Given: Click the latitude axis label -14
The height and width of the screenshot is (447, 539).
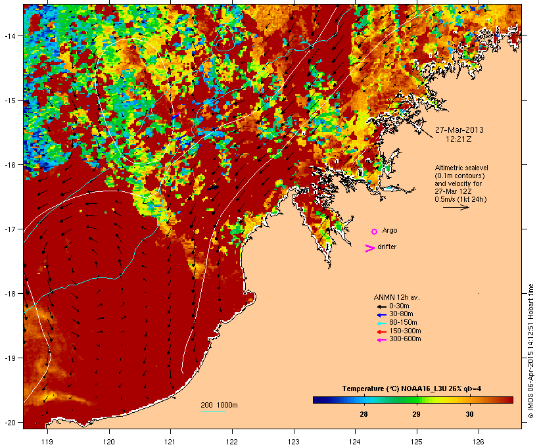Looking at the screenshot, I should click(x=9, y=35).
